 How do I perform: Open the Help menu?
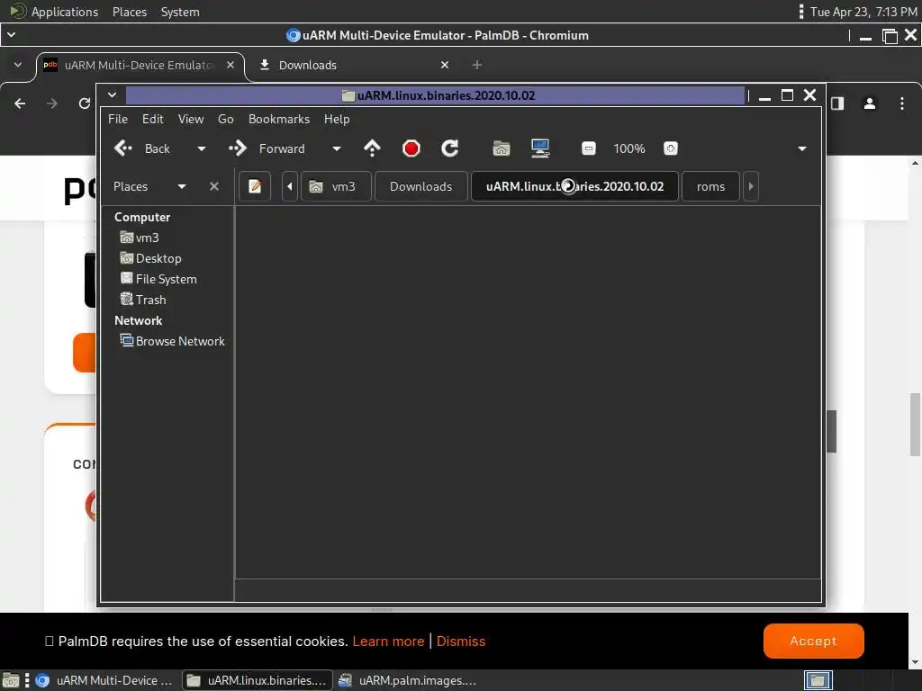pyautogui.click(x=337, y=119)
